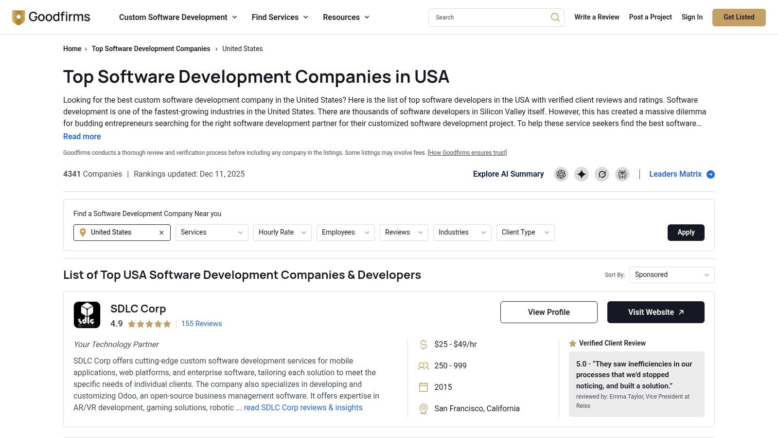Open the Resources menu
The width and height of the screenshot is (778, 438).
346,18
